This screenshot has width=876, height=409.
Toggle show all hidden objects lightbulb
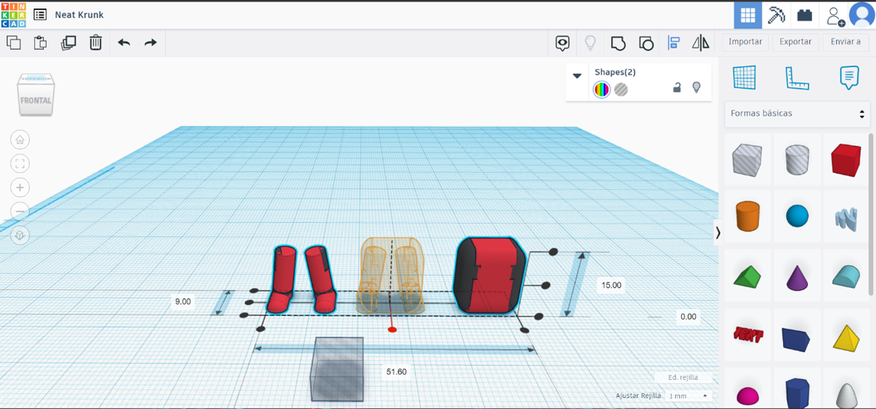pos(591,42)
